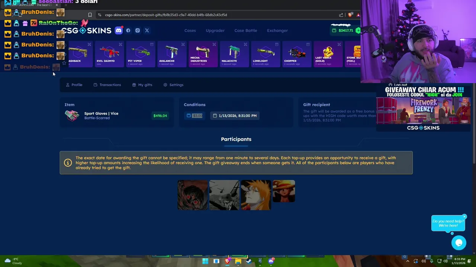The height and width of the screenshot is (267, 476).
Task: Click the share icon in the address bar
Action: point(341,15)
